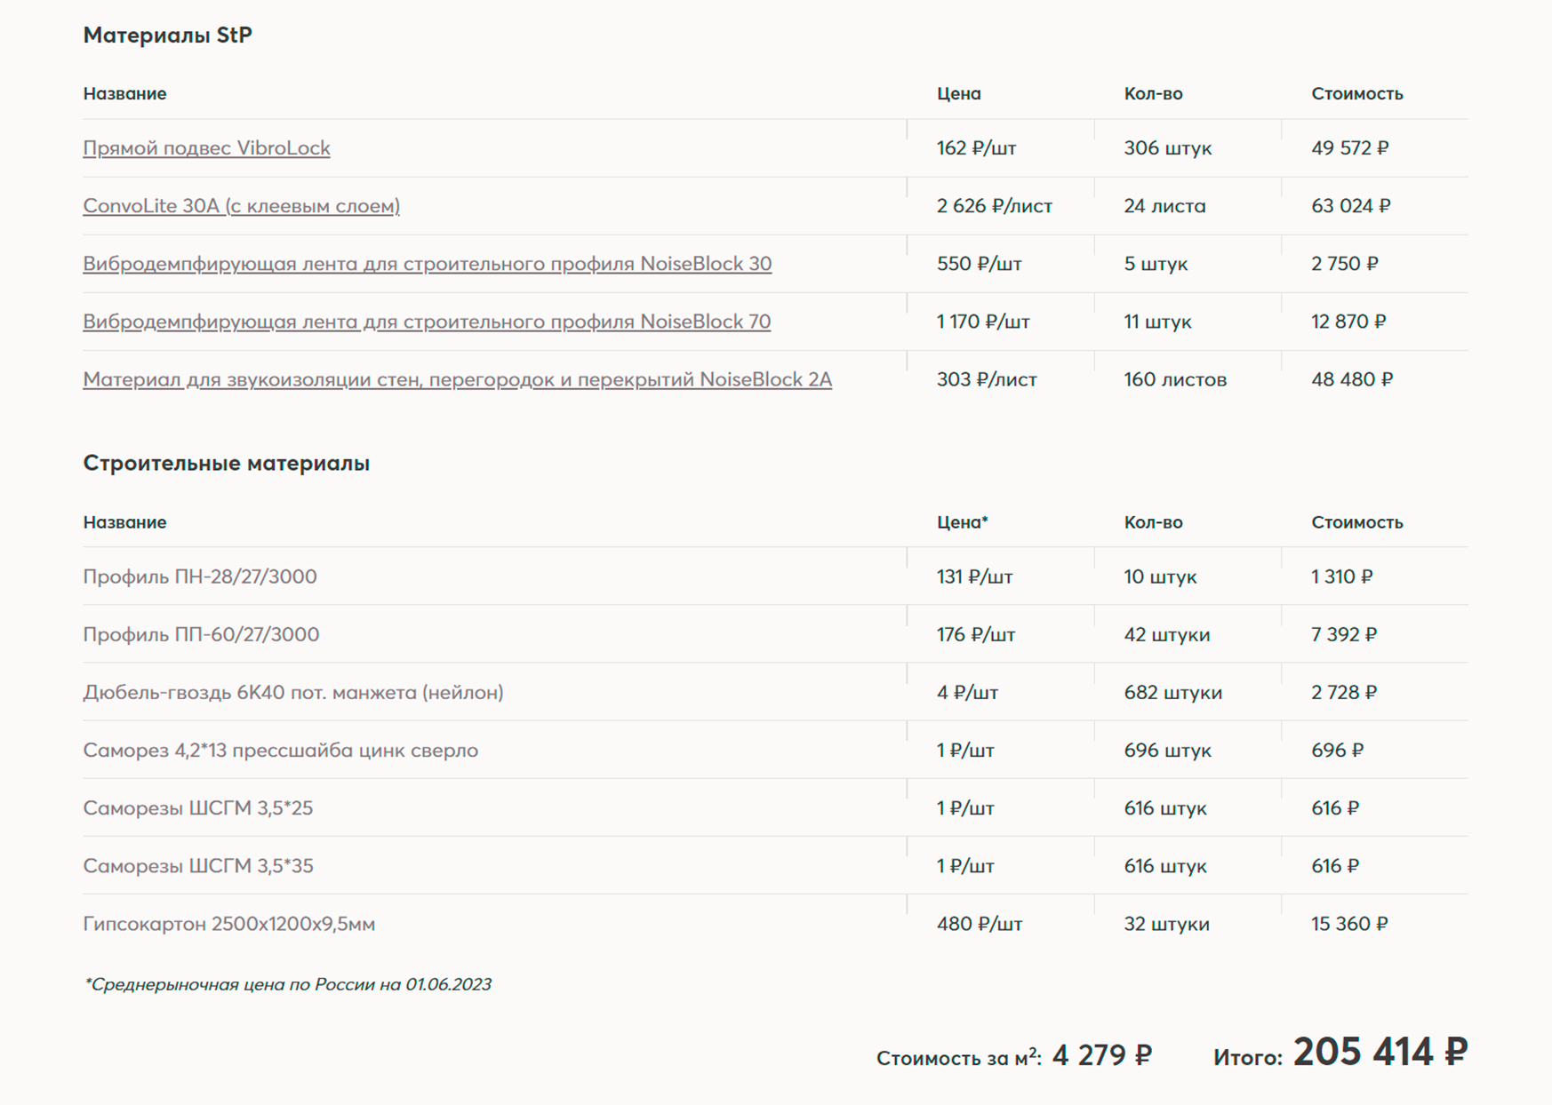Click Саморезы ШСГМ 3,5*35 row name
This screenshot has height=1105, width=1552.
(198, 866)
